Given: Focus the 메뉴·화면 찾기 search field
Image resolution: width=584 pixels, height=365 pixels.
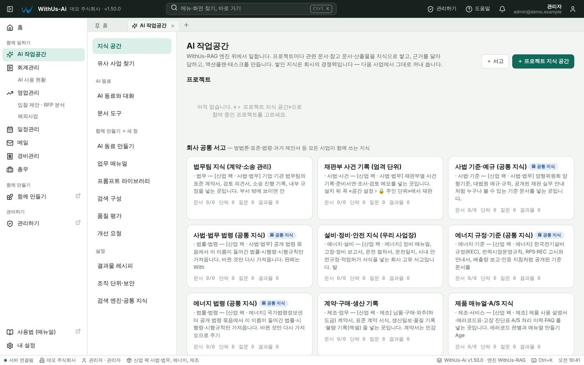Looking at the screenshot, I should [x=252, y=8].
